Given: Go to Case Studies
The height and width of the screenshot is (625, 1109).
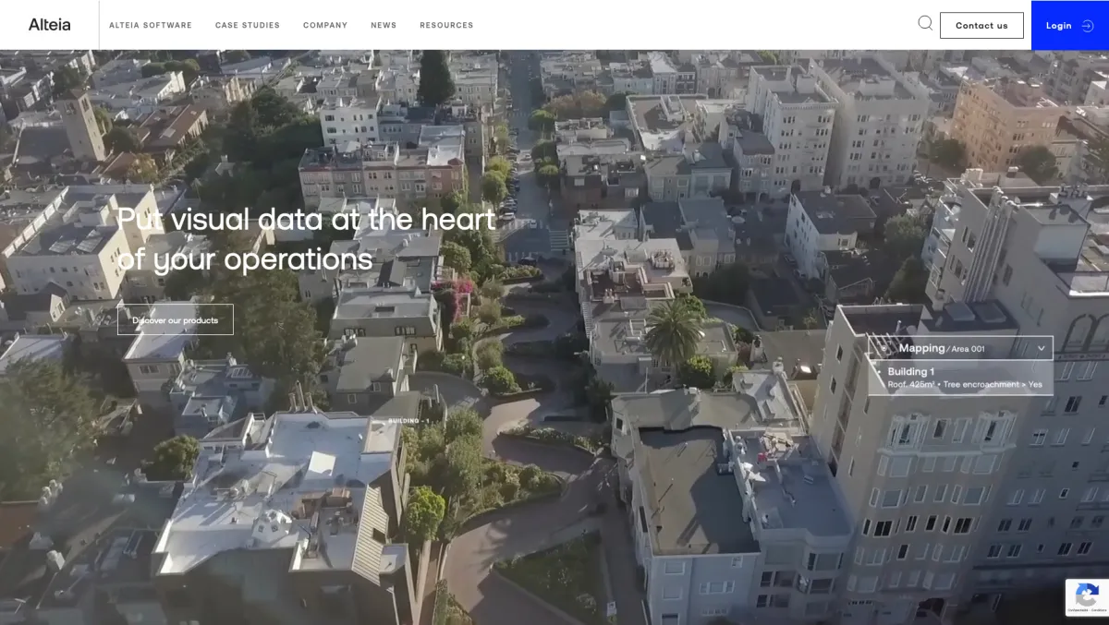Looking at the screenshot, I should (x=248, y=25).
